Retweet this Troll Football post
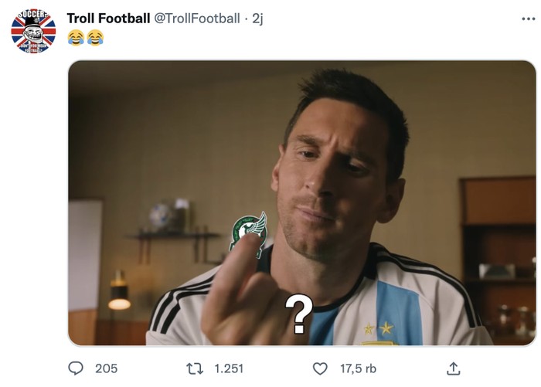 195,368
